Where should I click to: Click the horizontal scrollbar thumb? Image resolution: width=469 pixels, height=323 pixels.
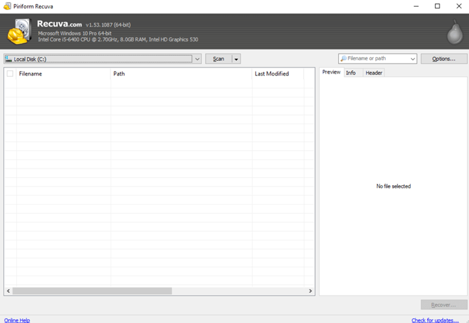(x=92, y=291)
